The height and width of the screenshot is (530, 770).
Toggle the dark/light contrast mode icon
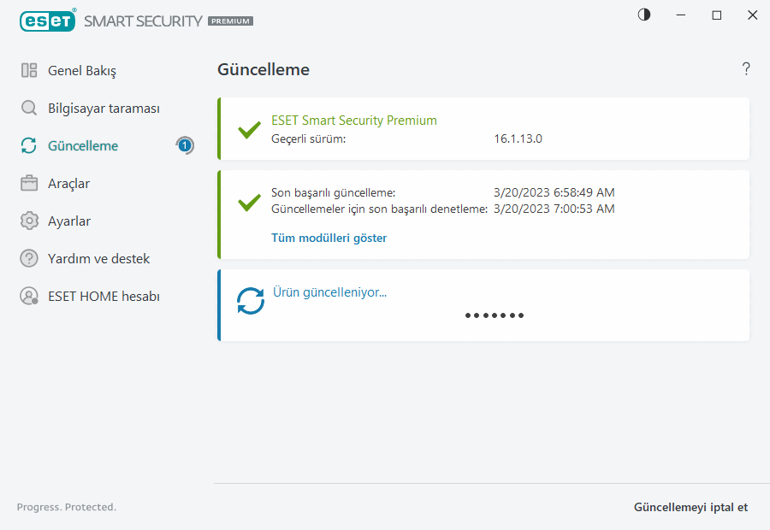click(644, 15)
